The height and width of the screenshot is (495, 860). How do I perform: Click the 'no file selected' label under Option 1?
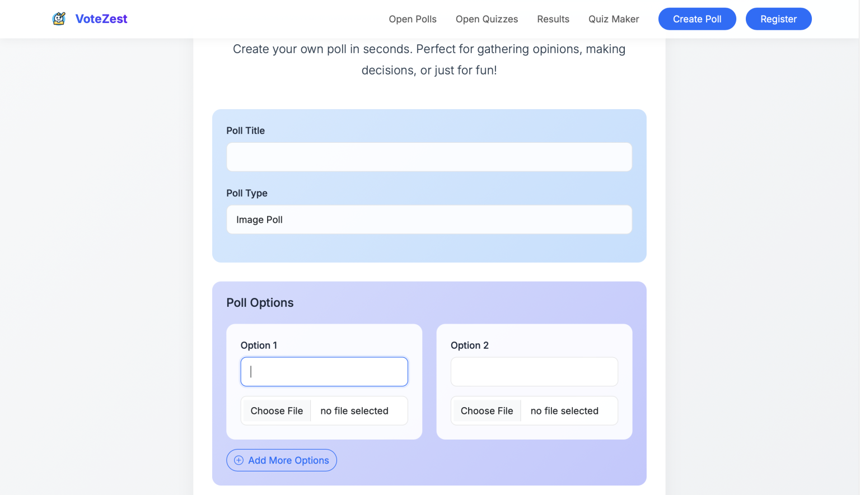(354, 410)
